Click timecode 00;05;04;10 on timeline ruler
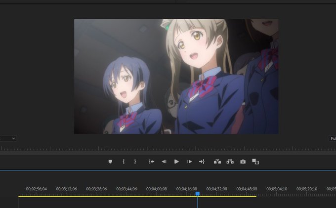 point(277,189)
